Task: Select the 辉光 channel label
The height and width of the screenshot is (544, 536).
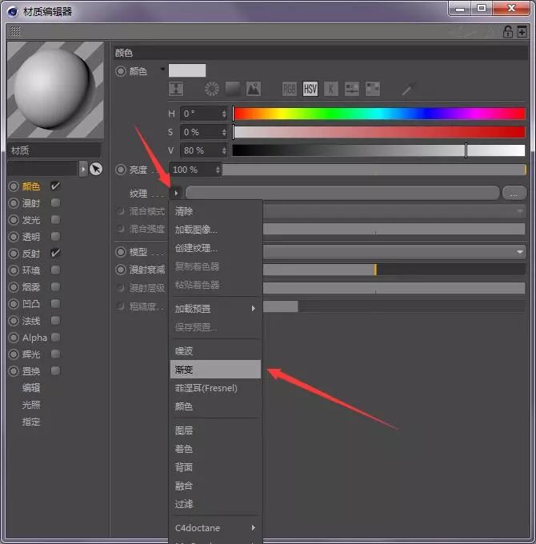Action: pos(31,354)
